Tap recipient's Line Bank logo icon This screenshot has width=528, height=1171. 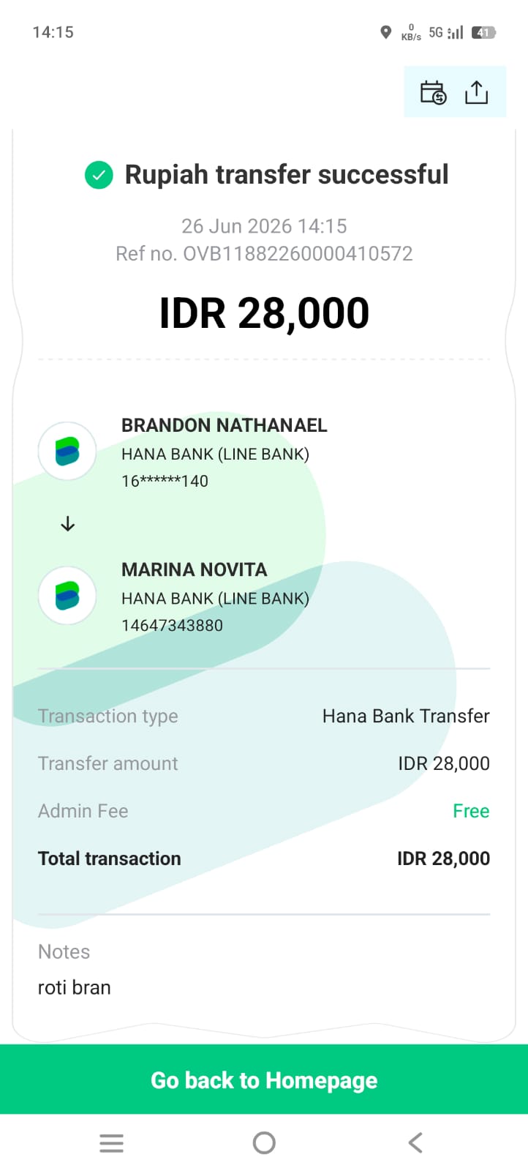67,596
